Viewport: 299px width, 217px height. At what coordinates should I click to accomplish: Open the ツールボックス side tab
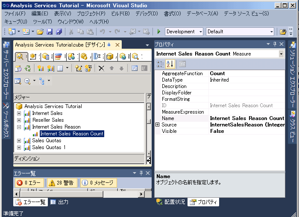click(6, 120)
